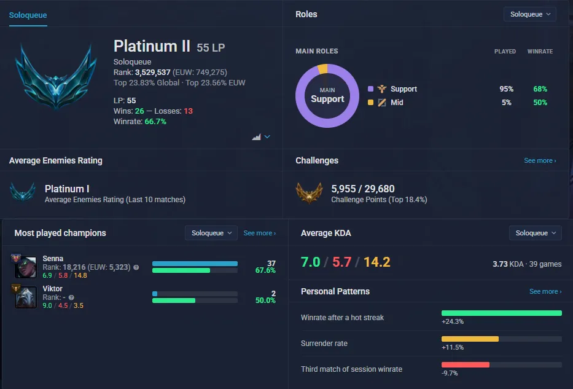
Task: Open Viktor champion portrait
Action: pyautogui.click(x=26, y=297)
